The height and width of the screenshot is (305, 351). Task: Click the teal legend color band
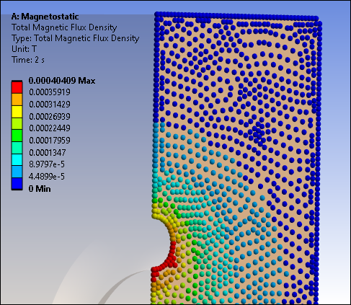[17, 148]
